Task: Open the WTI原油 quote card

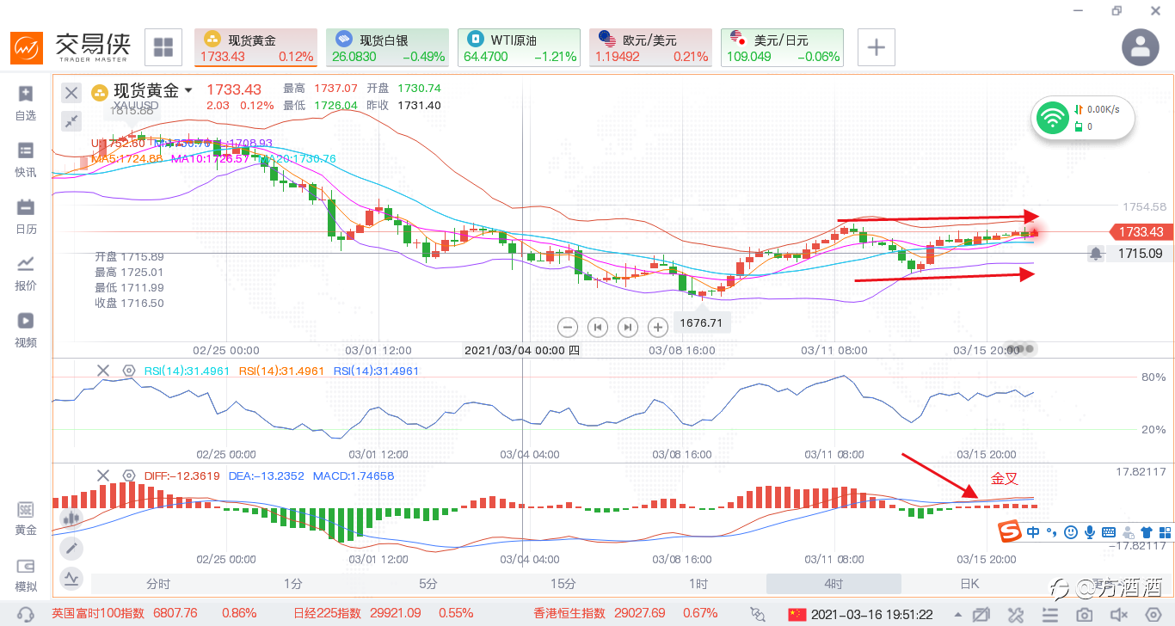Action: click(519, 48)
